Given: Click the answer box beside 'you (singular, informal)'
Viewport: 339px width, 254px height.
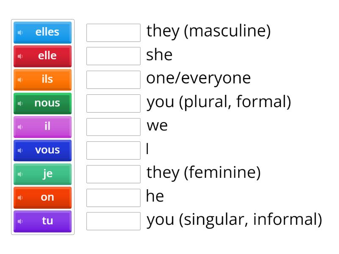Looking at the screenshot, I should [x=113, y=221].
